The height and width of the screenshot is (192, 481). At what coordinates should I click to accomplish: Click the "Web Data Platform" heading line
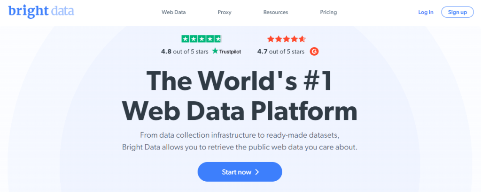(240, 110)
